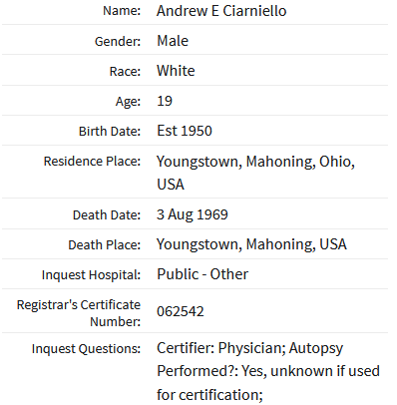The height and width of the screenshot is (405, 397).
Task: Click the Name field label
Action: point(122,11)
